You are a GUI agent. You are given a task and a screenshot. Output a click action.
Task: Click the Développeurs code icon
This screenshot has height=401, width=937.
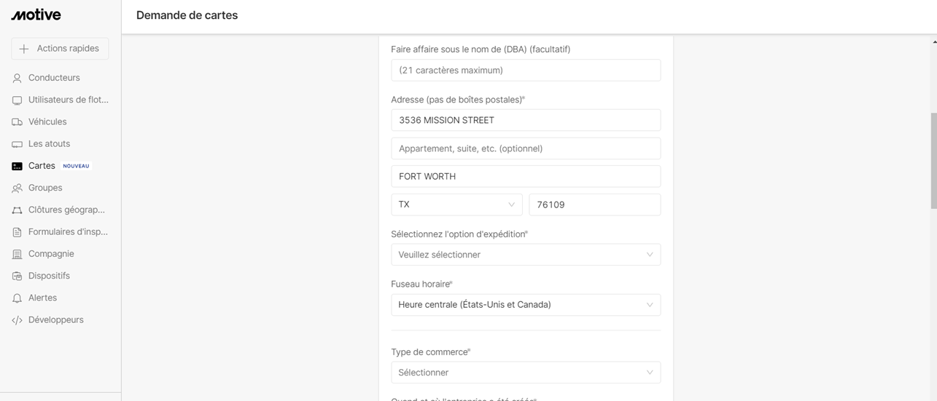point(17,320)
